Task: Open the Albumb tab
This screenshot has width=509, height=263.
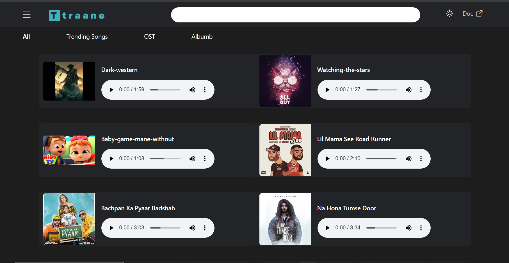Action: [202, 37]
